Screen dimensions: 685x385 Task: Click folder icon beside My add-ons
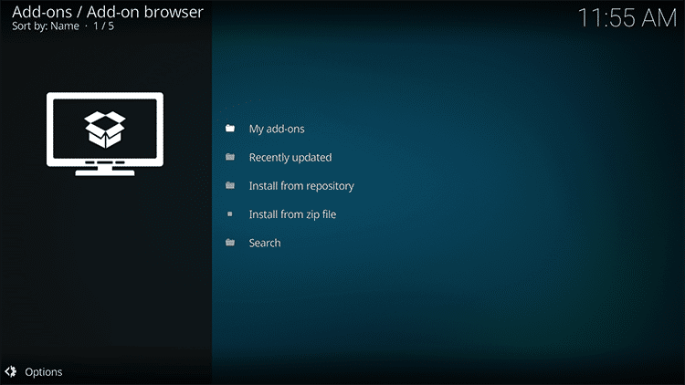pyautogui.click(x=230, y=129)
